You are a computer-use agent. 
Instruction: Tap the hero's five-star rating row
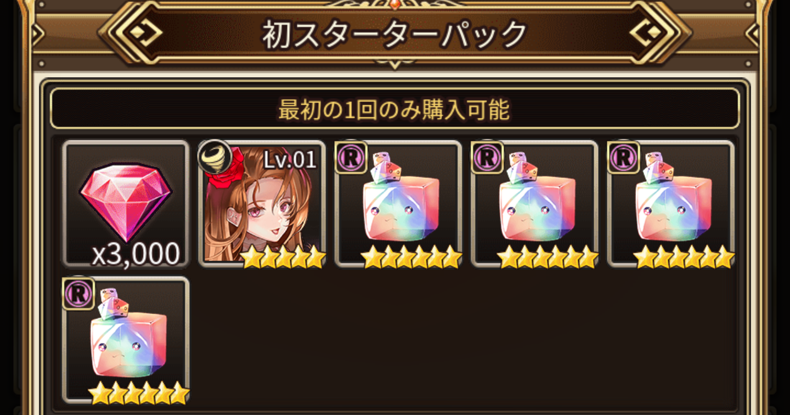283,257
